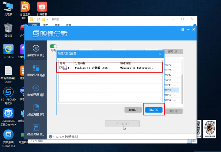This screenshot has width=221, height=152.
Task: Open the round-logo QR code thumbnail
Action: coord(210,129)
